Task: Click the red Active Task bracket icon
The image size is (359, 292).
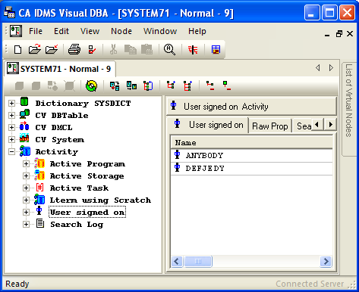Action: click(39, 188)
